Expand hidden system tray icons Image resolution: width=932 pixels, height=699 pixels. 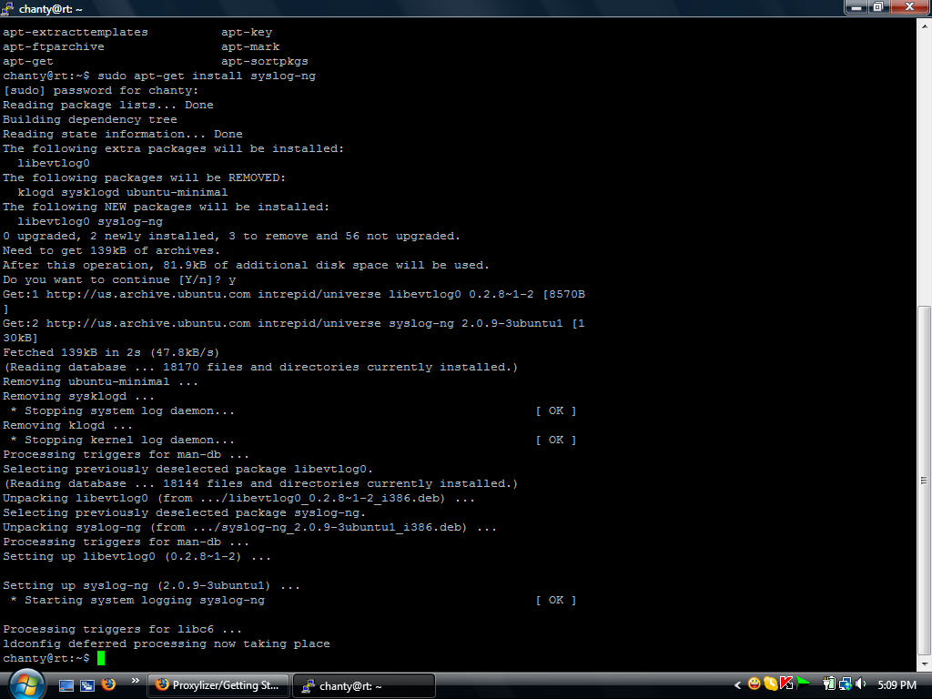coord(737,685)
